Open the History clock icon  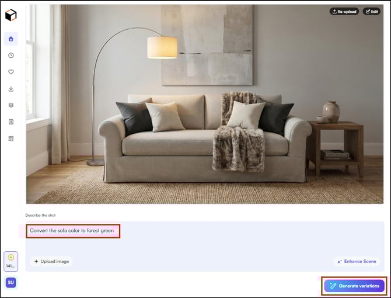(x=11, y=56)
